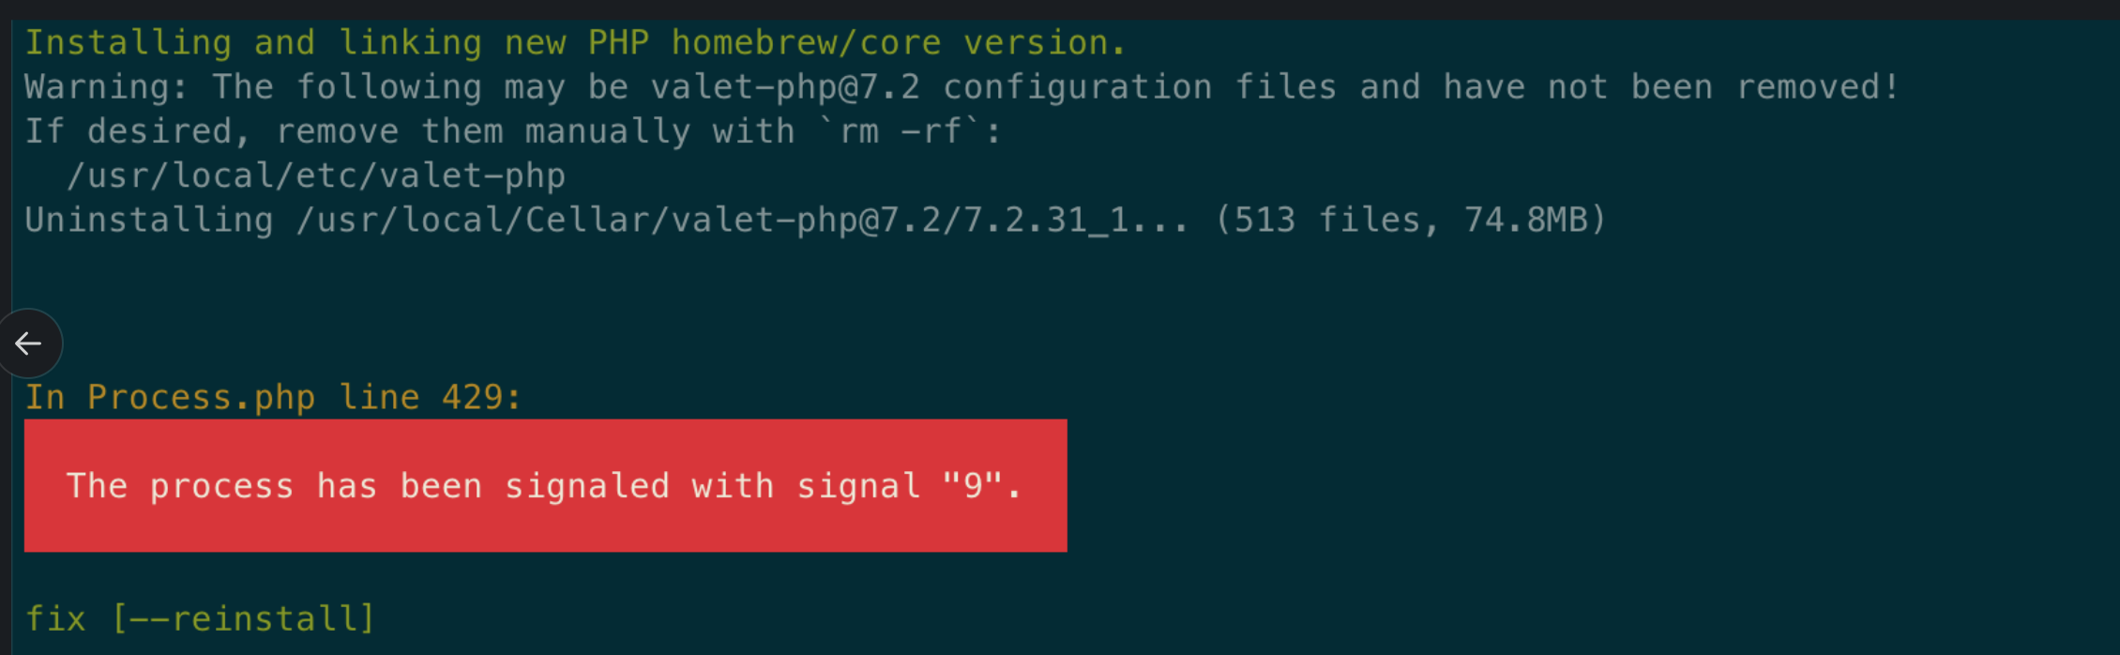
Task: Click the "Installing and linking" text line
Action: 575,42
